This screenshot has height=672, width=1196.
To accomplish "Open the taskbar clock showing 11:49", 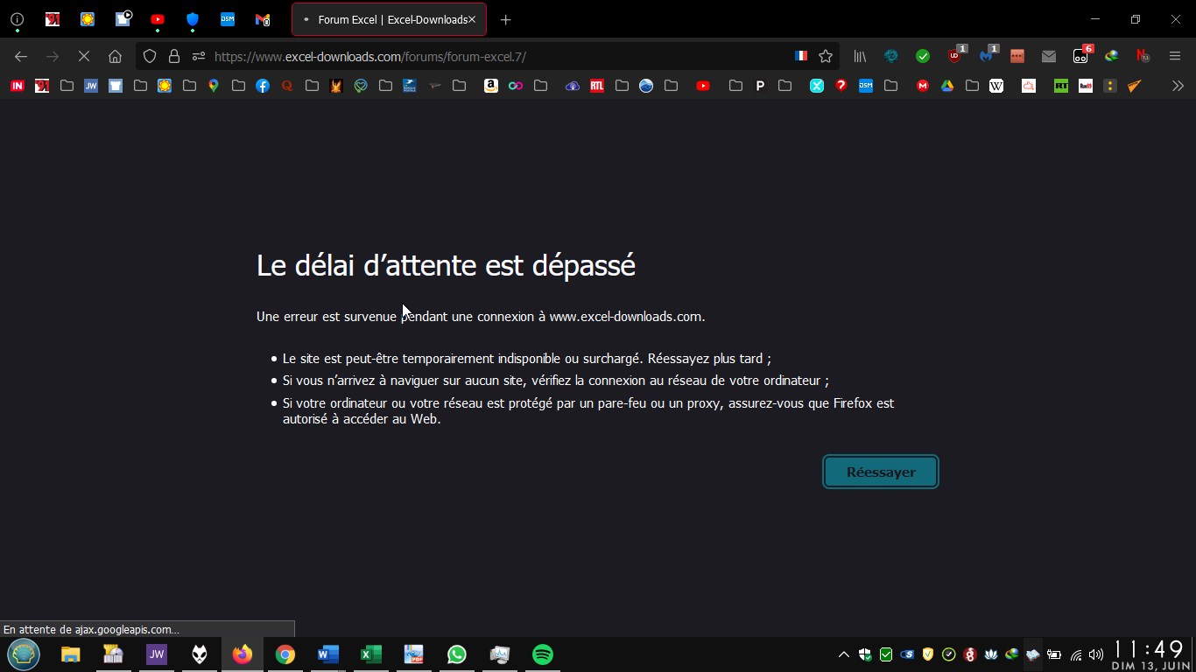I will [1152, 654].
